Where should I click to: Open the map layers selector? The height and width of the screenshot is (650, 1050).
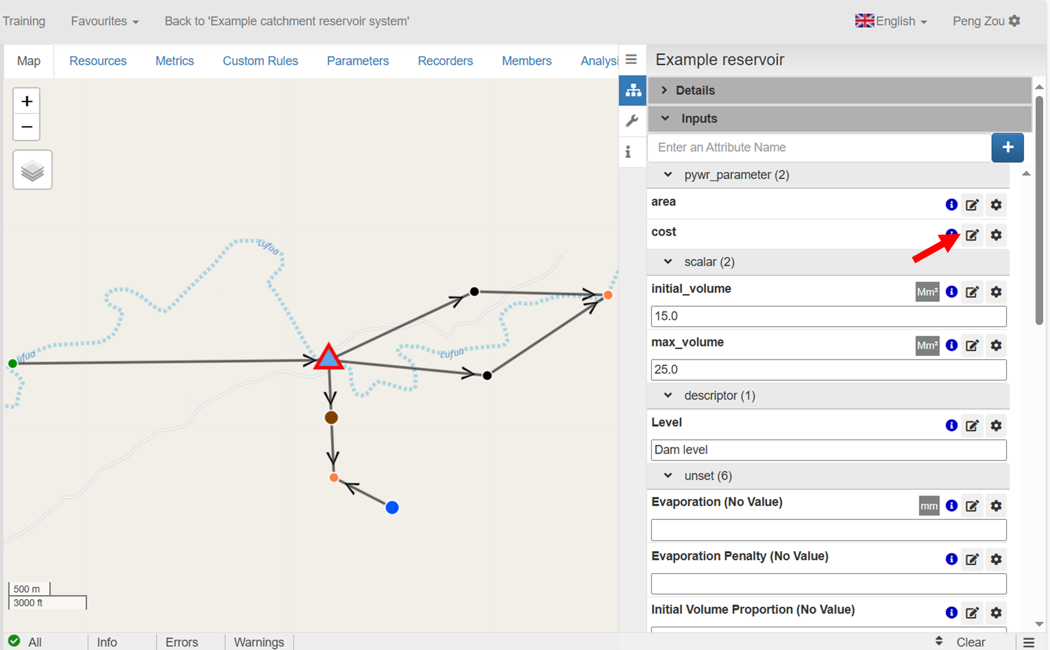point(32,170)
